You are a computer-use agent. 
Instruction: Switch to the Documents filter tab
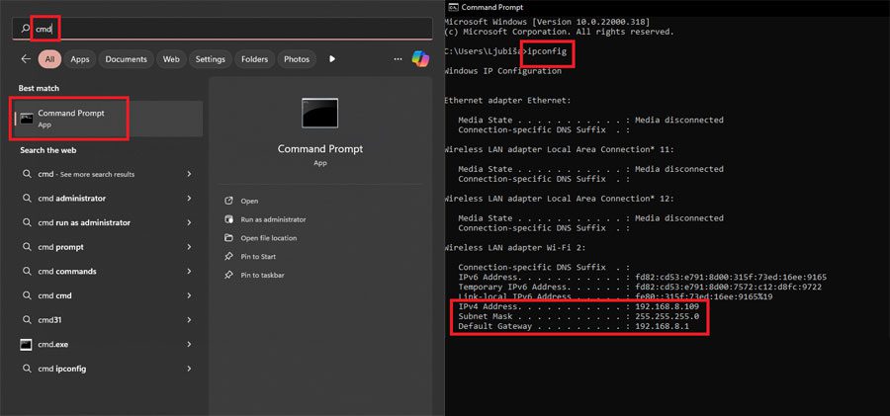[126, 59]
